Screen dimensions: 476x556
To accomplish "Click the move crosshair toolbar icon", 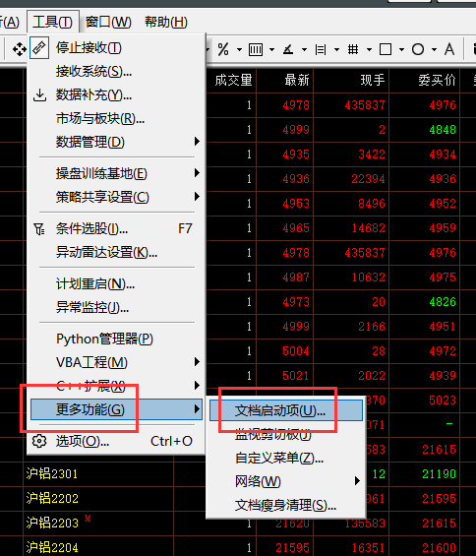I will (19, 49).
